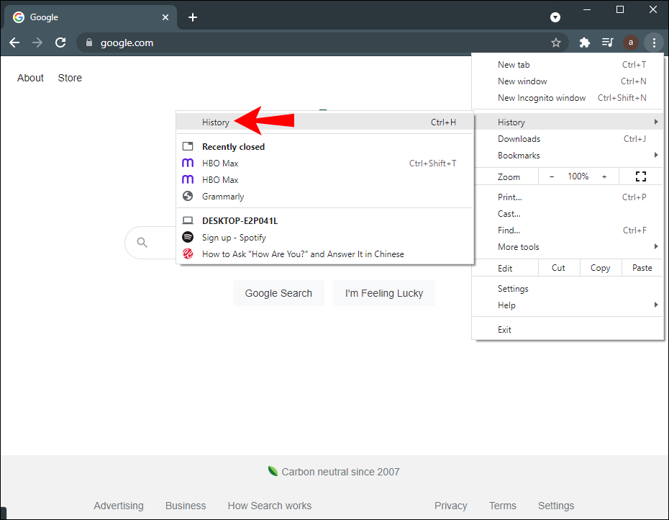Click the three-dot Chrome menu icon
The width and height of the screenshot is (669, 520).
[x=653, y=42]
